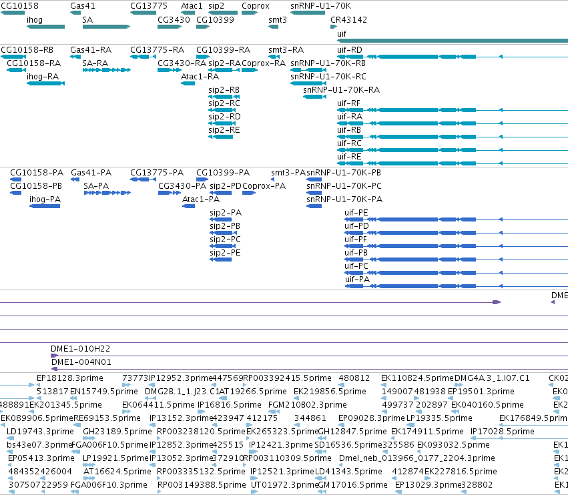Click the smt3-PA protein label
The width and height of the screenshot is (568, 495).
[x=288, y=173]
